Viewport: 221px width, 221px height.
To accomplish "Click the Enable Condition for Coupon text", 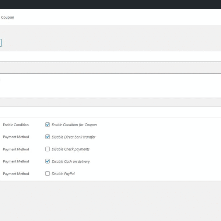I will [74, 125].
